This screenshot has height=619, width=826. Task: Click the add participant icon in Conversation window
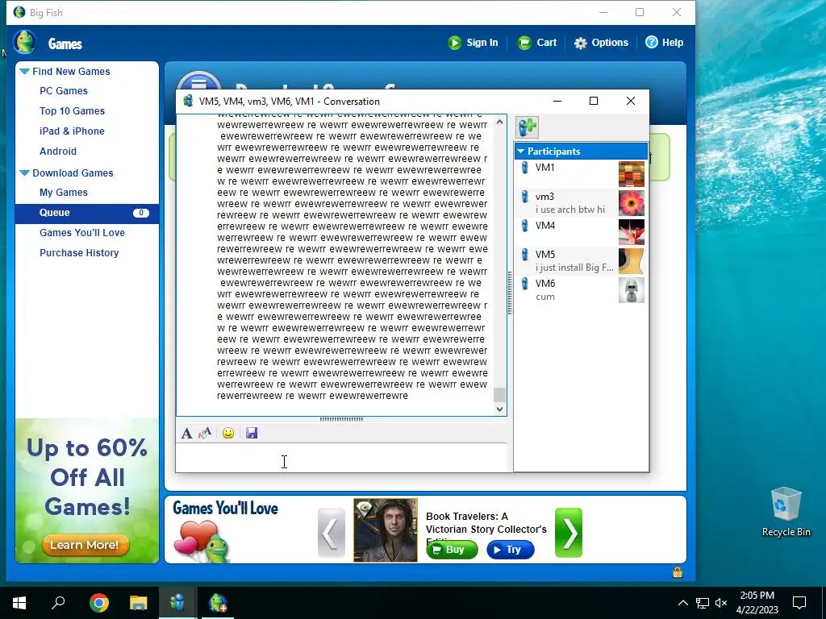click(528, 127)
